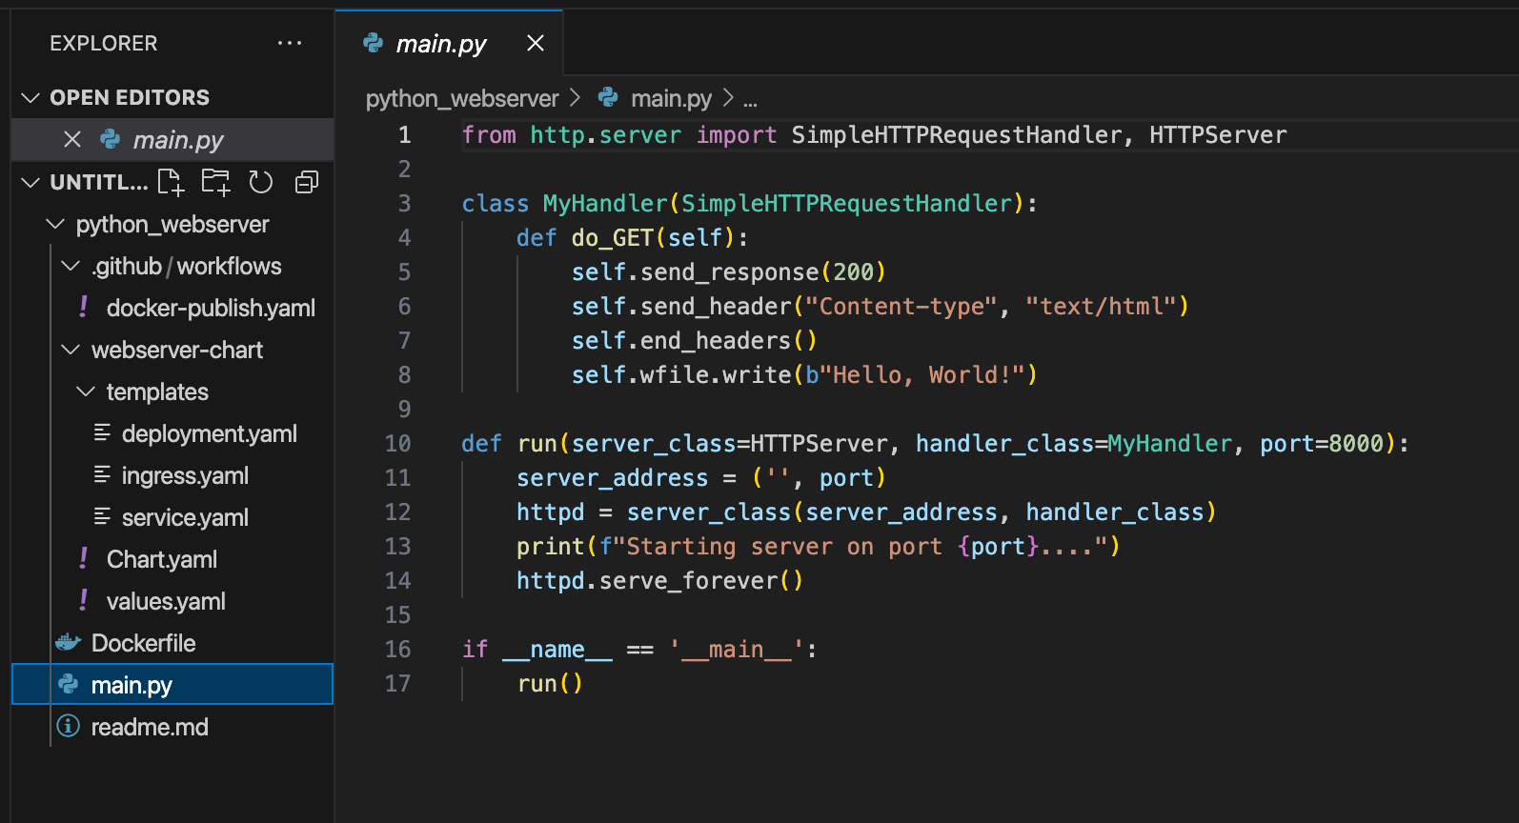Open values.yaml file

tap(166, 601)
